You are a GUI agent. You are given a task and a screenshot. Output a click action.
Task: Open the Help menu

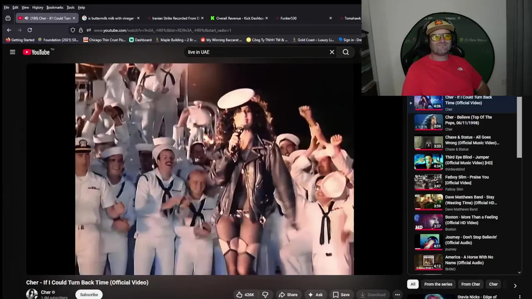tap(81, 7)
